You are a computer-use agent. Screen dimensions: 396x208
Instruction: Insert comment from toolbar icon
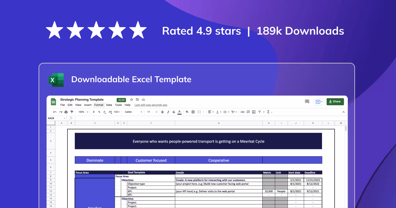click(x=248, y=112)
